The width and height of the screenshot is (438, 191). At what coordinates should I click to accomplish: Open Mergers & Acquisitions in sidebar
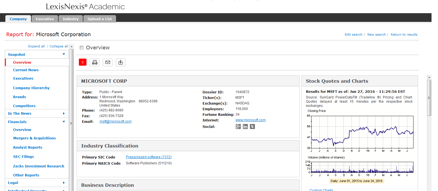tap(34, 138)
